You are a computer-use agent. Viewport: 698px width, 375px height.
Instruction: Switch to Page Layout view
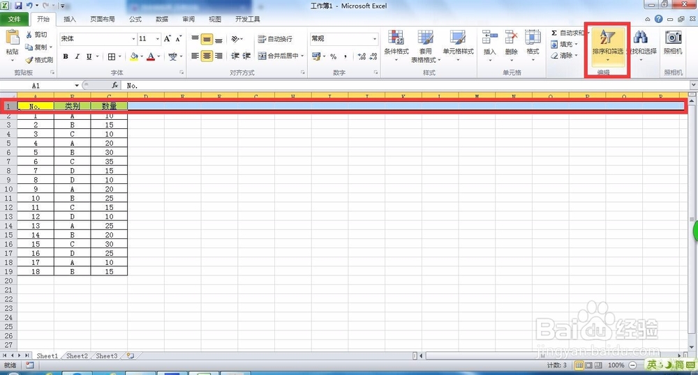tap(588, 365)
